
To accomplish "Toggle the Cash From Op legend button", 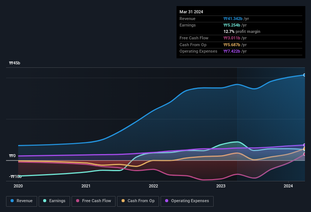I will point(138,201).
